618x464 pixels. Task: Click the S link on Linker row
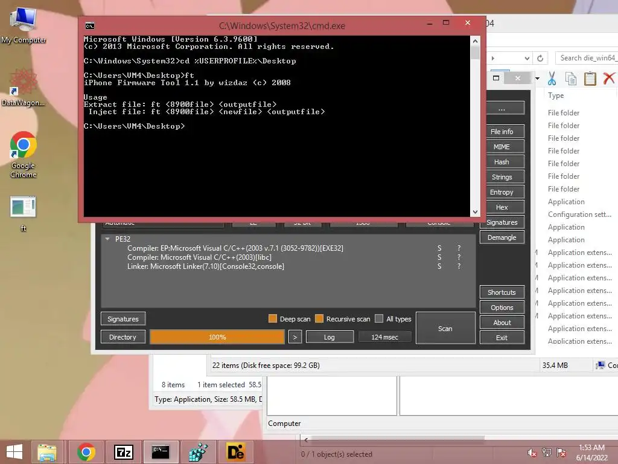pos(439,266)
